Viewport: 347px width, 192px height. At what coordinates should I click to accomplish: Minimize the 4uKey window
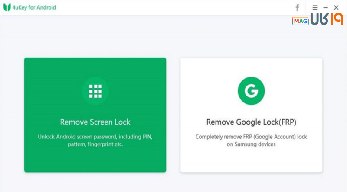coord(326,8)
